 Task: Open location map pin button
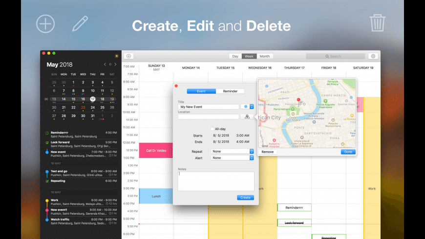(247, 117)
